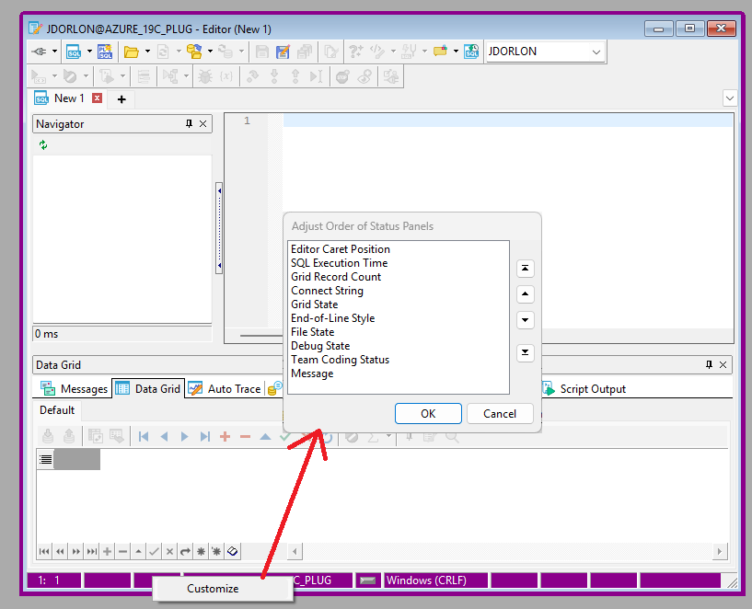Screen dimensions: 752x609
Task: Pin the Data Grid panel
Action: tap(709, 364)
